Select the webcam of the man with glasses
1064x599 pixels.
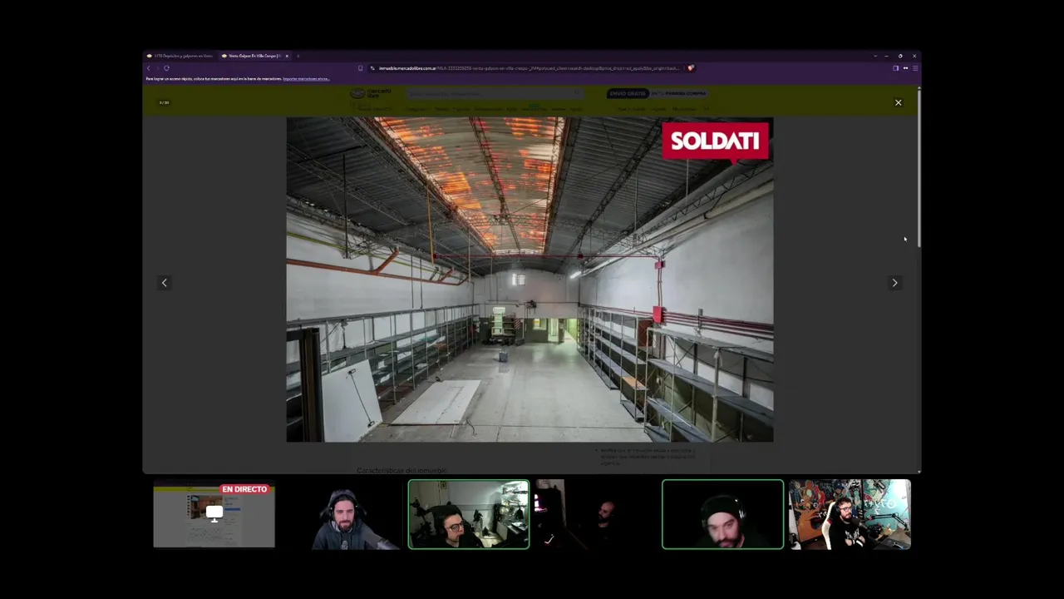pyautogui.click(x=469, y=514)
